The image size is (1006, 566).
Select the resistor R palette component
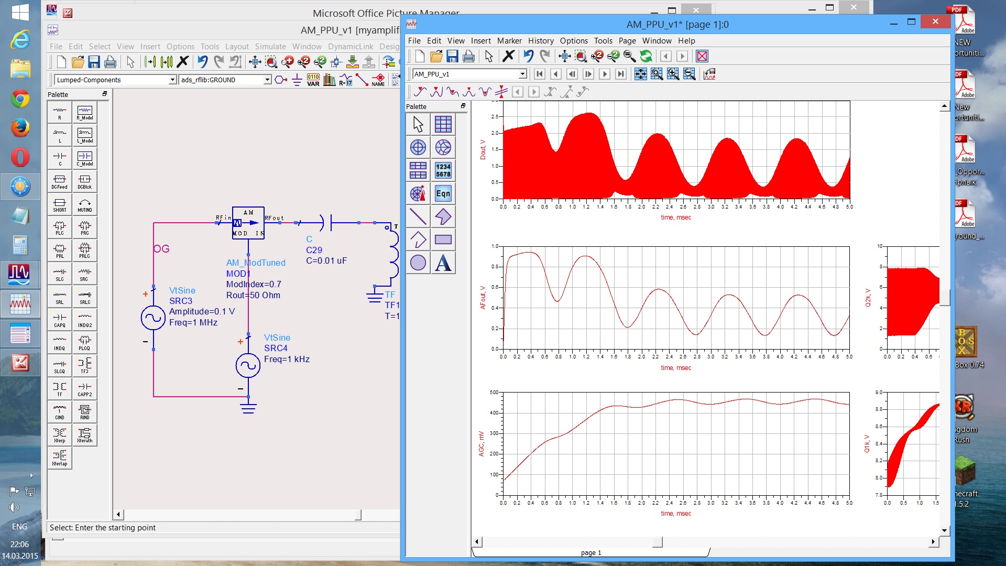pos(60,111)
